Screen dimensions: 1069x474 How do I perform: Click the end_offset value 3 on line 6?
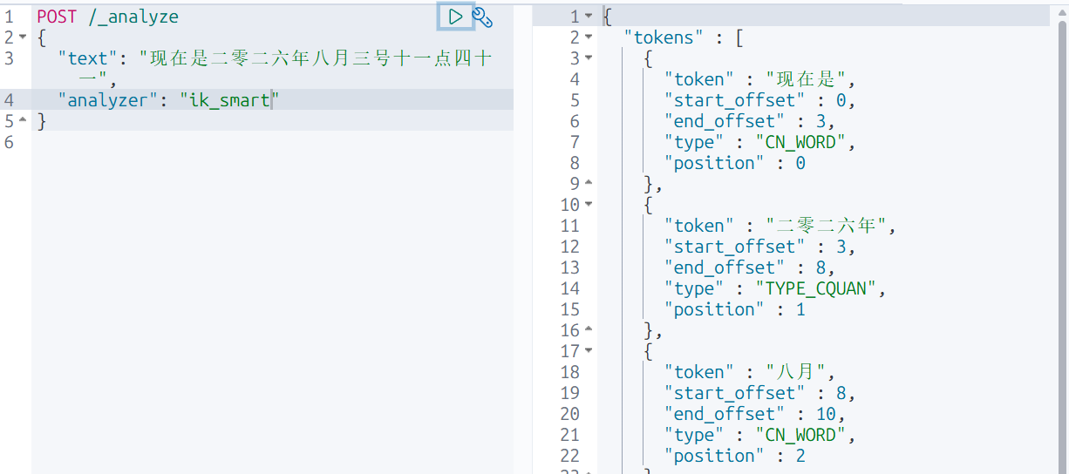click(x=820, y=121)
